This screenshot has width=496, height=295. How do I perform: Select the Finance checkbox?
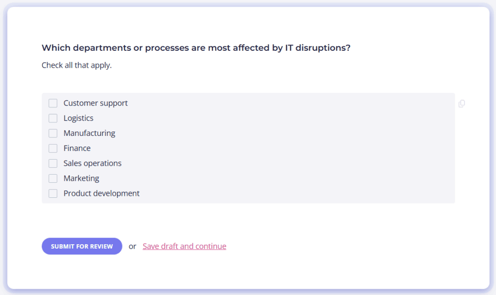53,148
